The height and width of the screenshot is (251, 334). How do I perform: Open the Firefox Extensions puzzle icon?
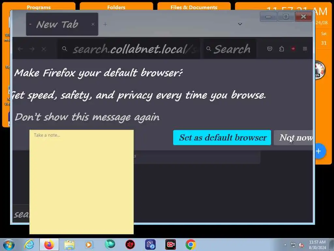[x=281, y=49]
